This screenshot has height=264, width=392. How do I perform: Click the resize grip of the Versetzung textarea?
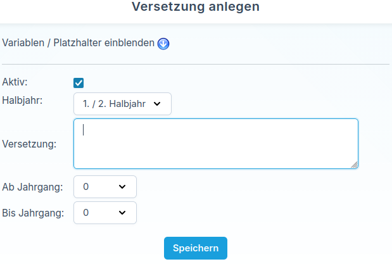point(354,165)
